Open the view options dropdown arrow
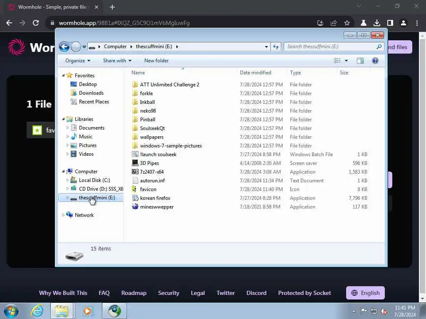 click(346, 61)
